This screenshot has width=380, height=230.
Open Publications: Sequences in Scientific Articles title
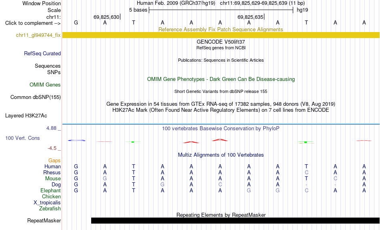coord(221,60)
